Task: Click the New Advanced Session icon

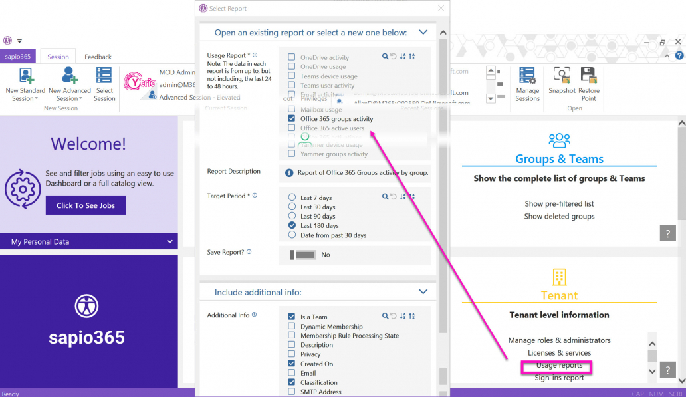Action: tap(70, 75)
